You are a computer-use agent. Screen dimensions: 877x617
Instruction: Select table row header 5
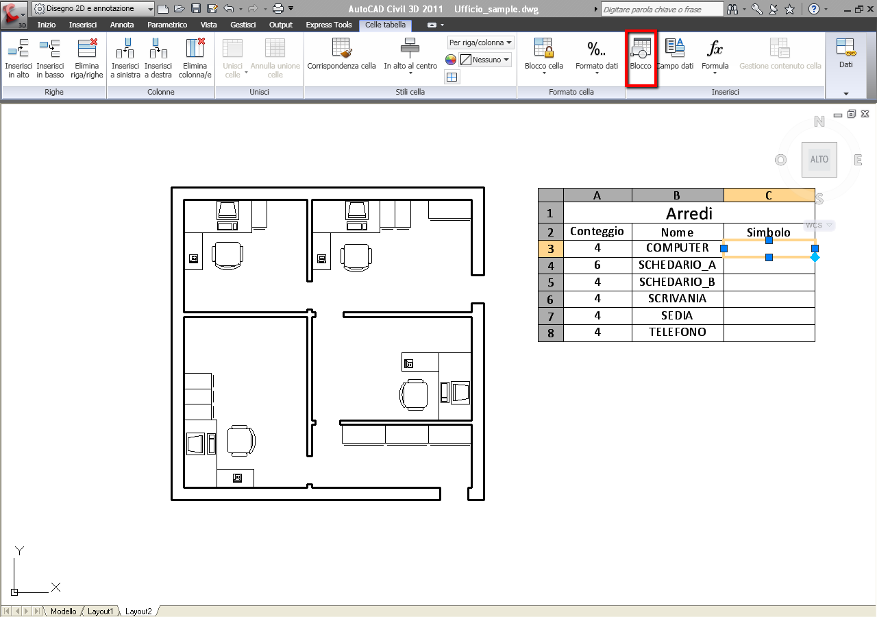point(551,282)
